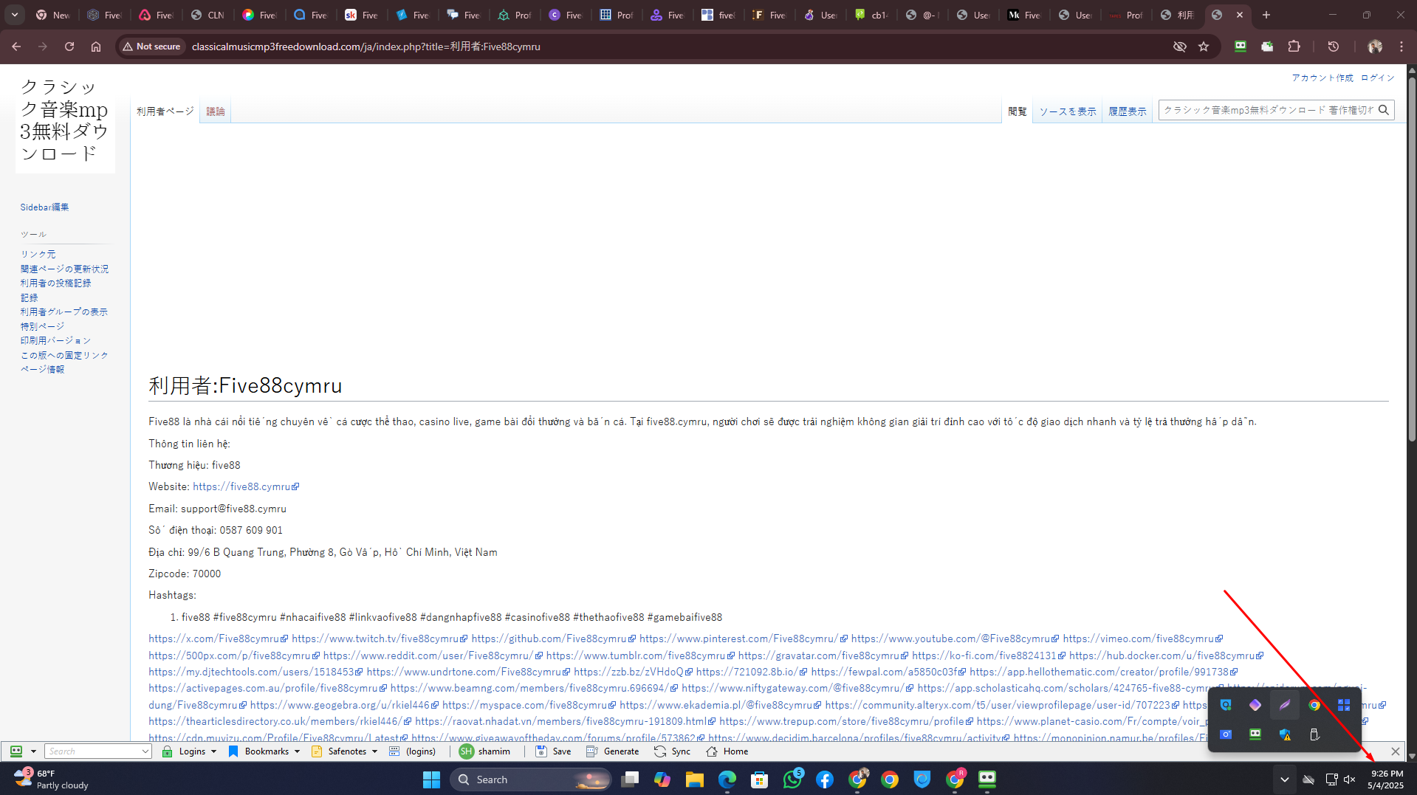
Task: Click the tracking protection eye icon in address bar
Action: [x=1179, y=47]
